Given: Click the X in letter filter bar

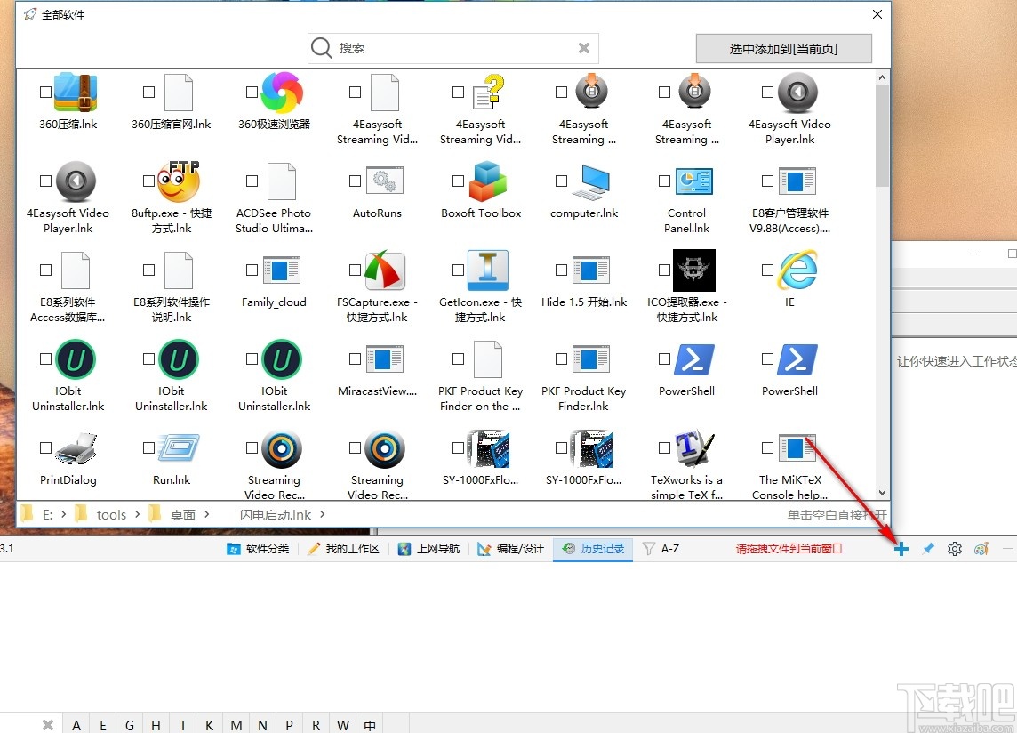Looking at the screenshot, I should (48, 725).
